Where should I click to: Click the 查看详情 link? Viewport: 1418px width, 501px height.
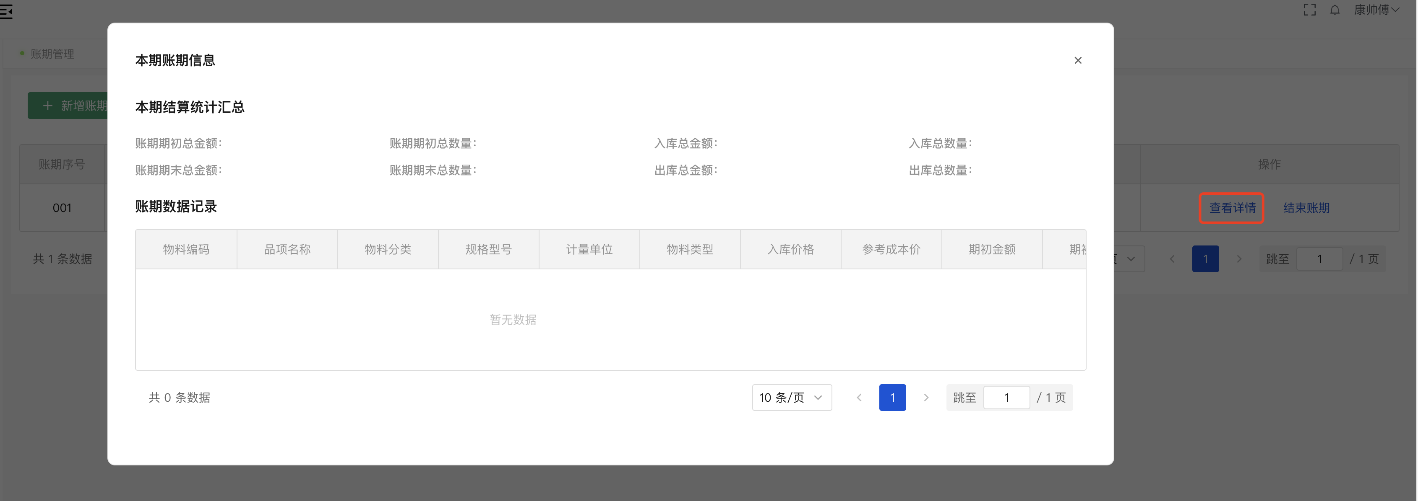[1231, 208]
